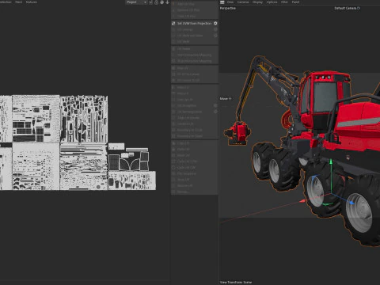Open settings gear for UV Weld and Relax

pyautogui.click(x=215, y=36)
